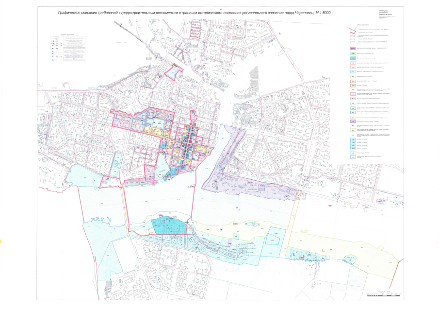Image resolution: width=439 pixels, height=311 pixels.
Task: Click the cyan outlined rectangular plot south-center
Action: (x=273, y=239)
